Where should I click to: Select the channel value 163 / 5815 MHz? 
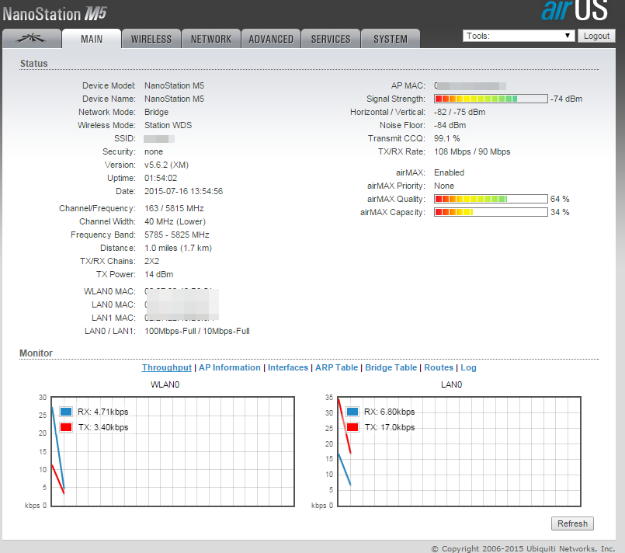pyautogui.click(x=174, y=208)
